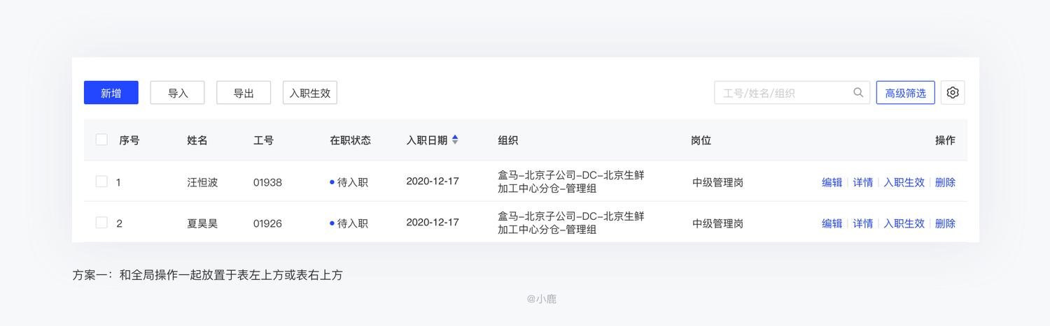Viewport: 1050px width, 326px height.
Task: Click 删除 link for 夏昊昊
Action: coord(945,223)
